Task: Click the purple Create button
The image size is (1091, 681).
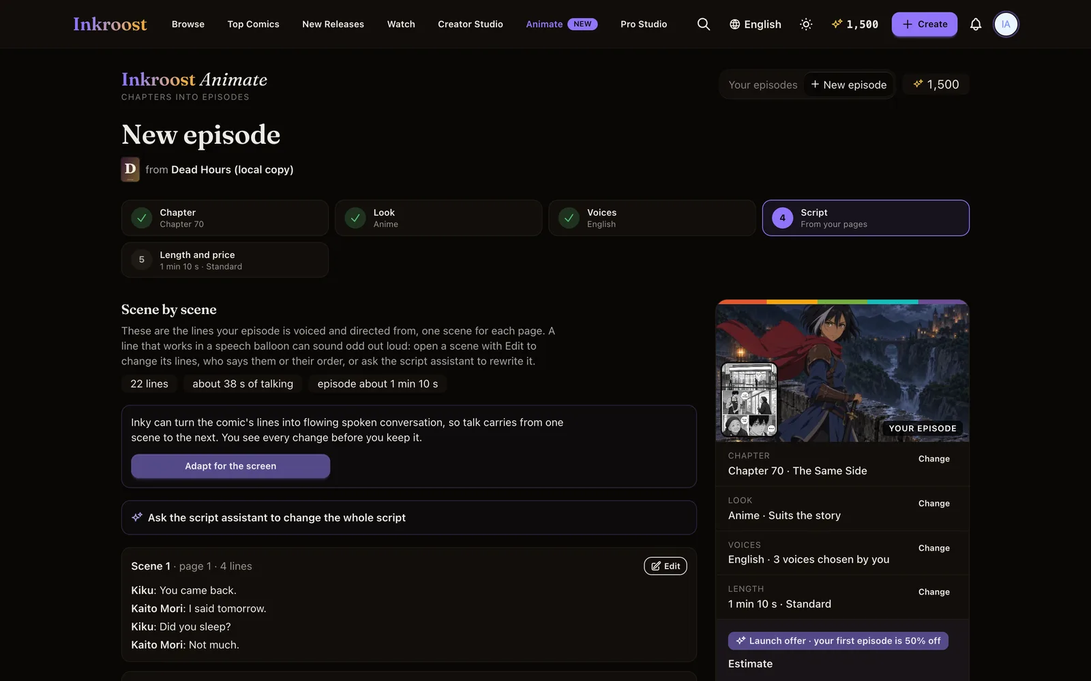Action: (x=925, y=25)
